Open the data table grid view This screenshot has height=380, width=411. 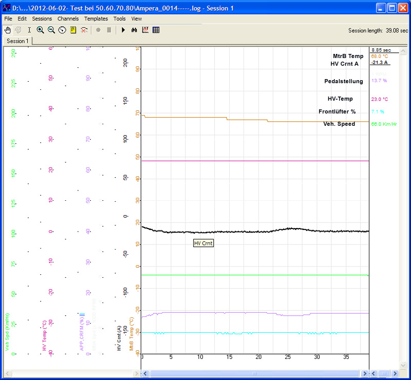tap(156, 30)
